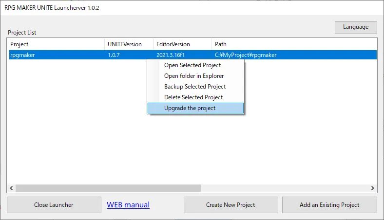Click Backup Selected Project menu entry
The width and height of the screenshot is (384, 220).
(195, 87)
